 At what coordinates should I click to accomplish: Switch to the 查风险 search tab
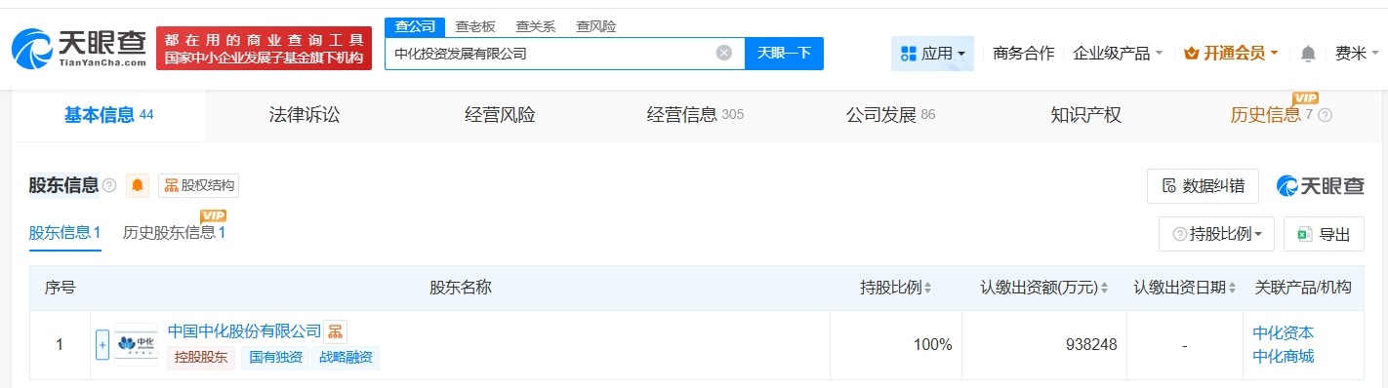tap(595, 26)
